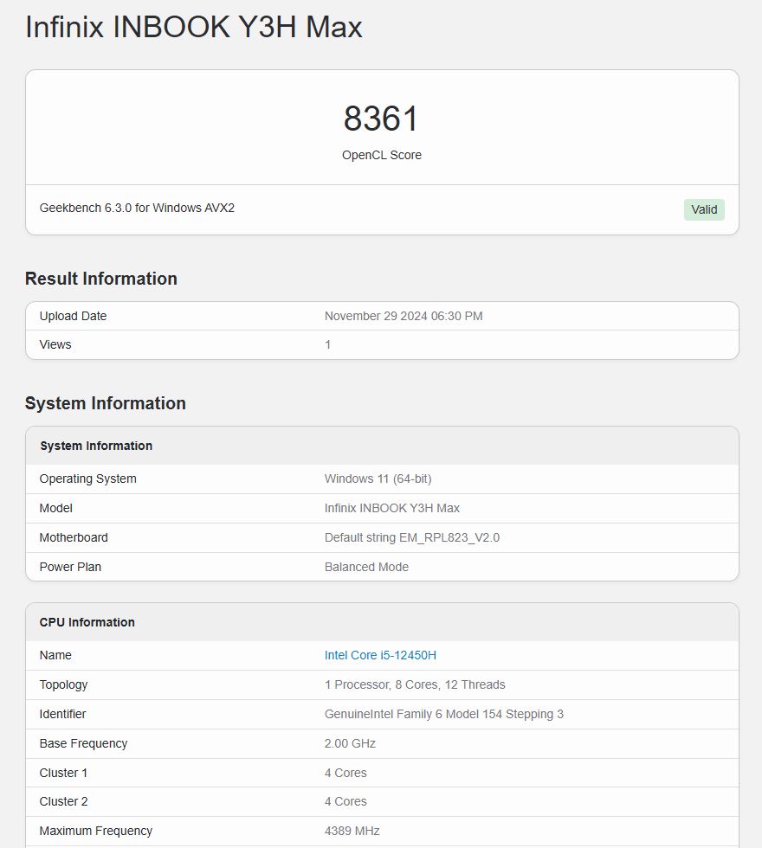Click the OpenCL Score label
This screenshot has width=762, height=848.
382,155
